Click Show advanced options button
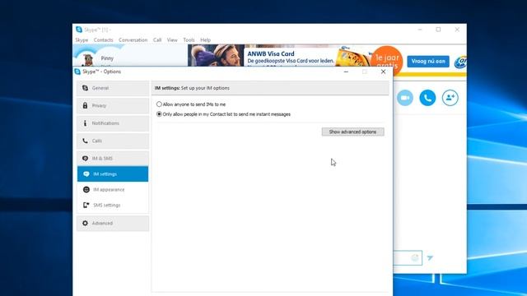527x296 pixels. [x=353, y=132]
